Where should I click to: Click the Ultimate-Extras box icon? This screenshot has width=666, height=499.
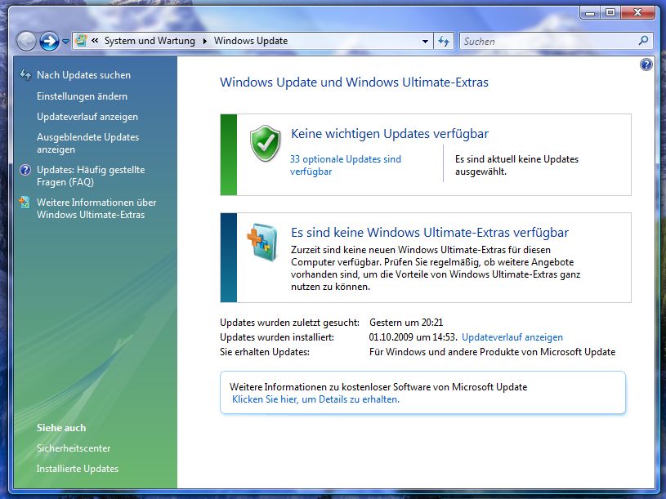tap(262, 242)
